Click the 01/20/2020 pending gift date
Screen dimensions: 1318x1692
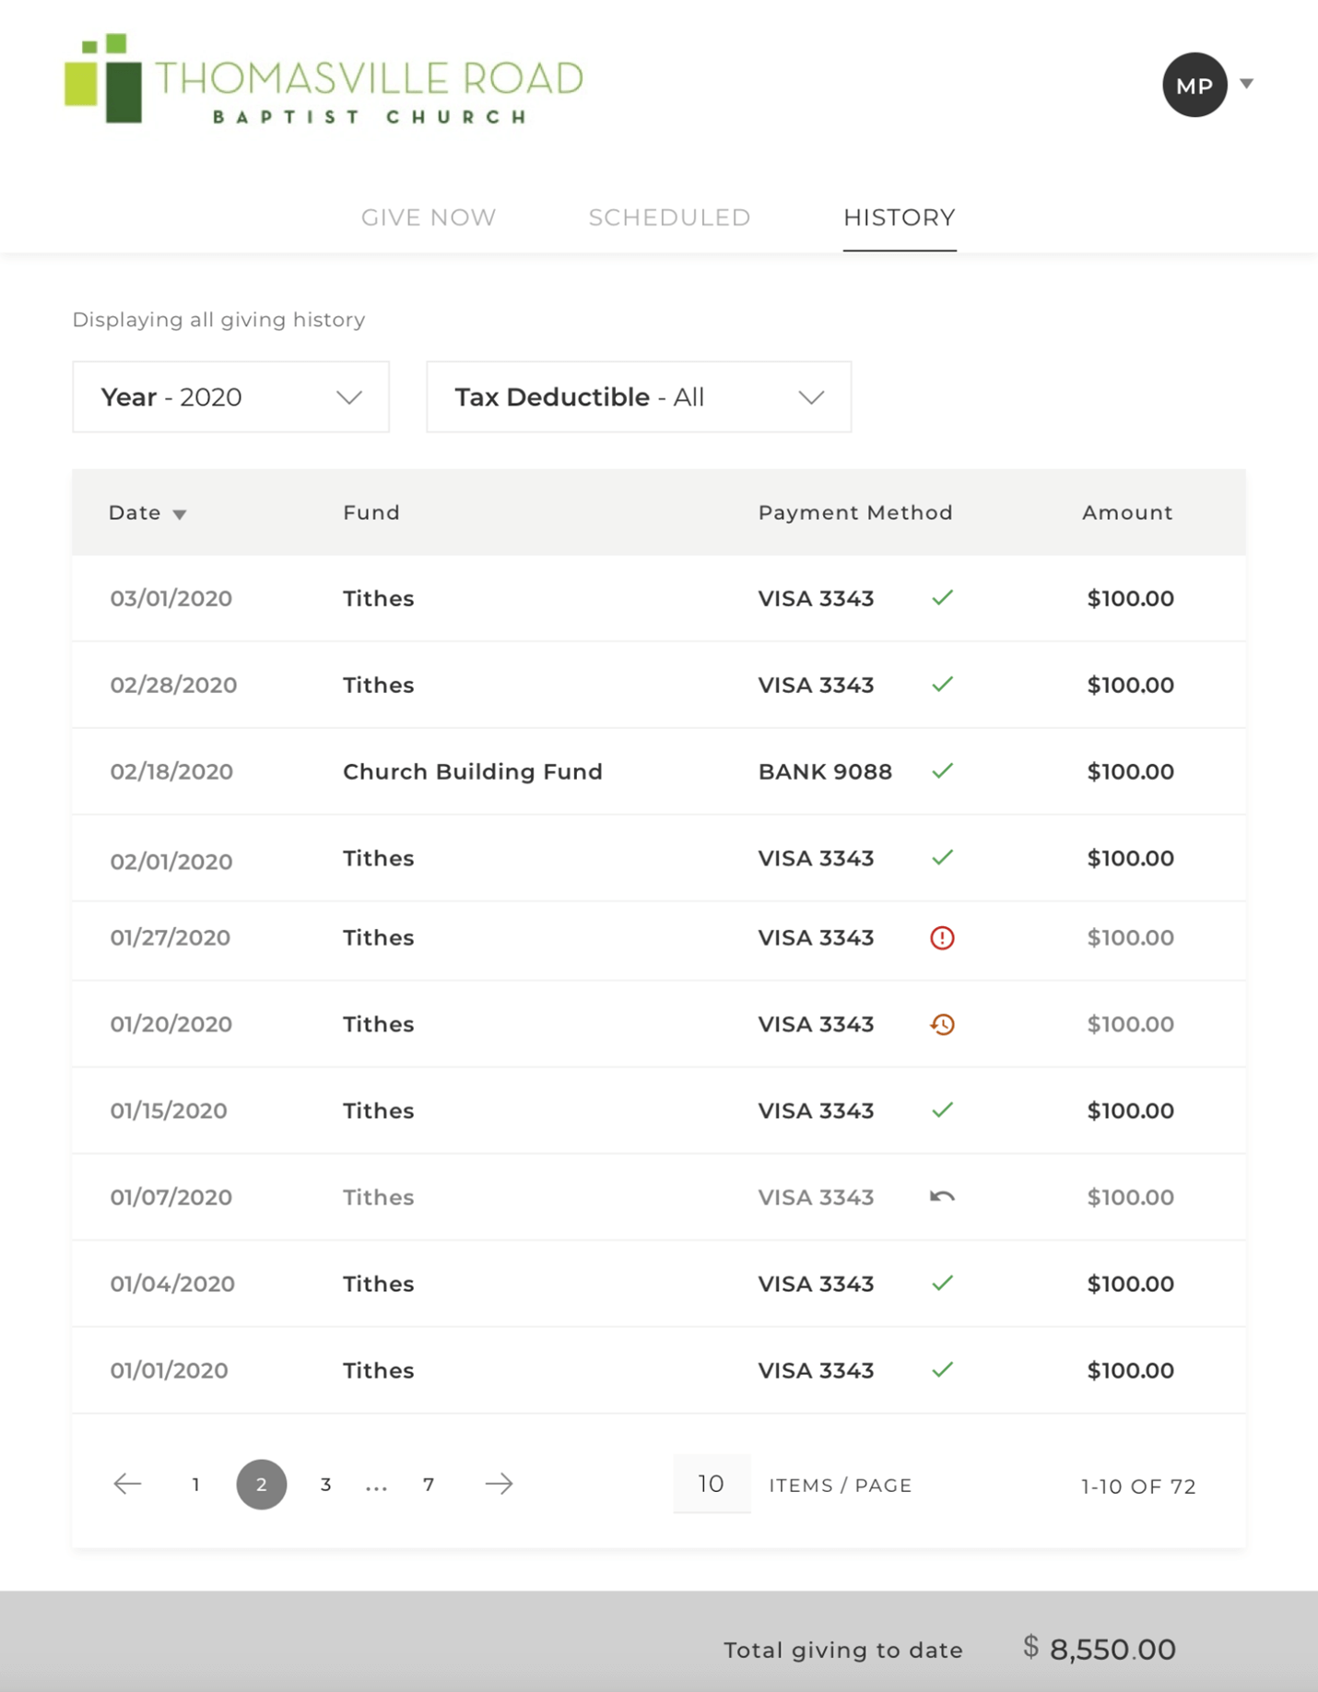coord(171,1025)
